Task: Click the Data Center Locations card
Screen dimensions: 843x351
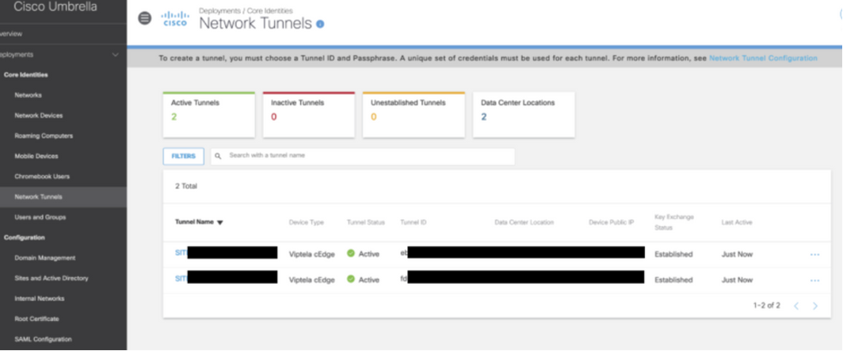Action: 524,115
